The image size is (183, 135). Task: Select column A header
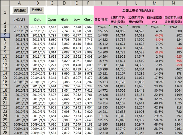(x=19, y=3)
